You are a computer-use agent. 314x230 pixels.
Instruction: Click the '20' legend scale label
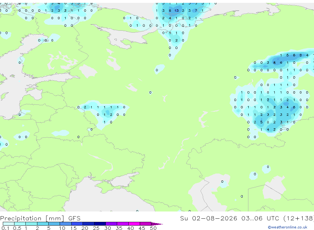click(85, 228)
